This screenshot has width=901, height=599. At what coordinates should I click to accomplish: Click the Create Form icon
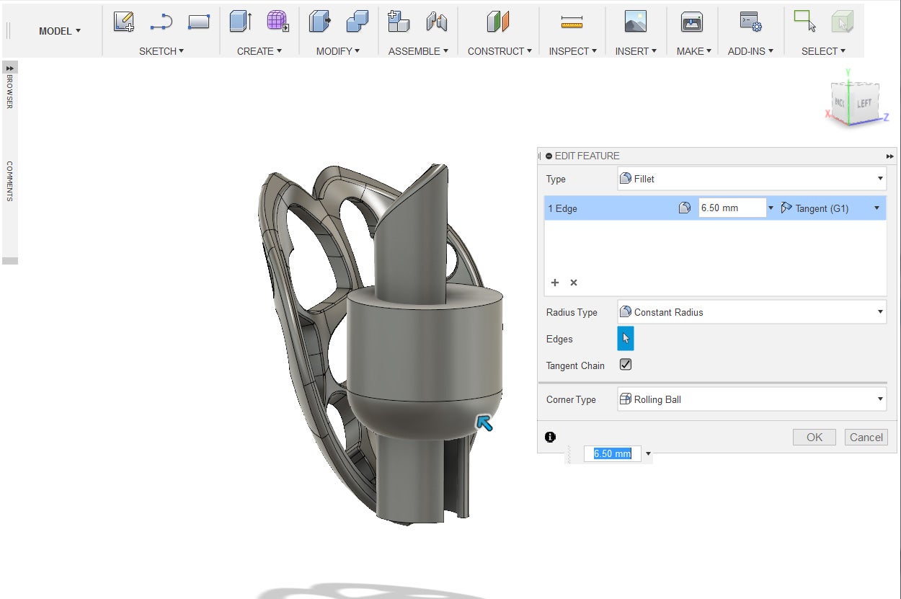pyautogui.click(x=278, y=22)
